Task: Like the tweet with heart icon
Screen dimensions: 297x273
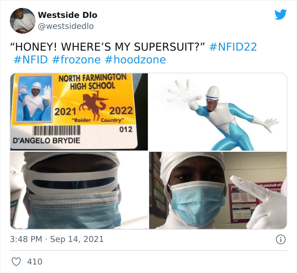Action: point(16,262)
